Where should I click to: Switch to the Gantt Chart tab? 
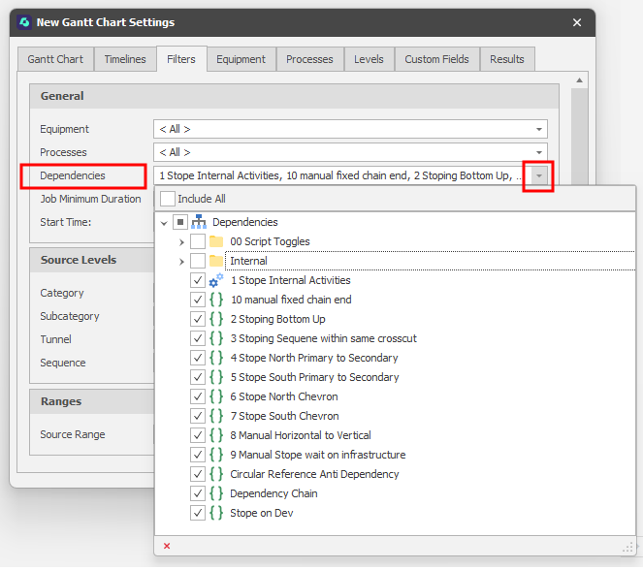tap(55, 59)
